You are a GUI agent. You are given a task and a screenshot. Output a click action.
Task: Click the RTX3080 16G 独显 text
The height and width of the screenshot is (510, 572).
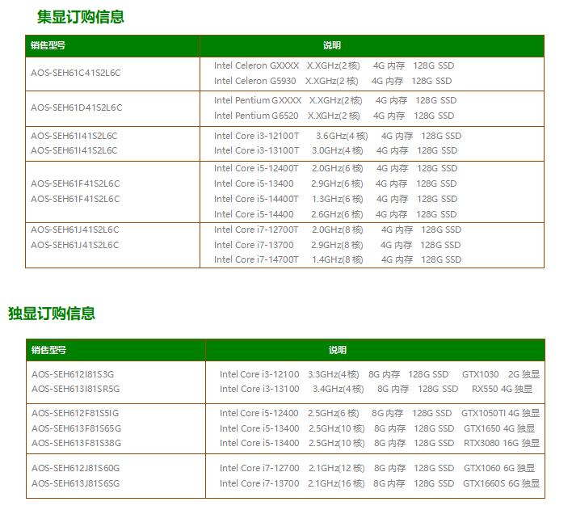[502, 443]
